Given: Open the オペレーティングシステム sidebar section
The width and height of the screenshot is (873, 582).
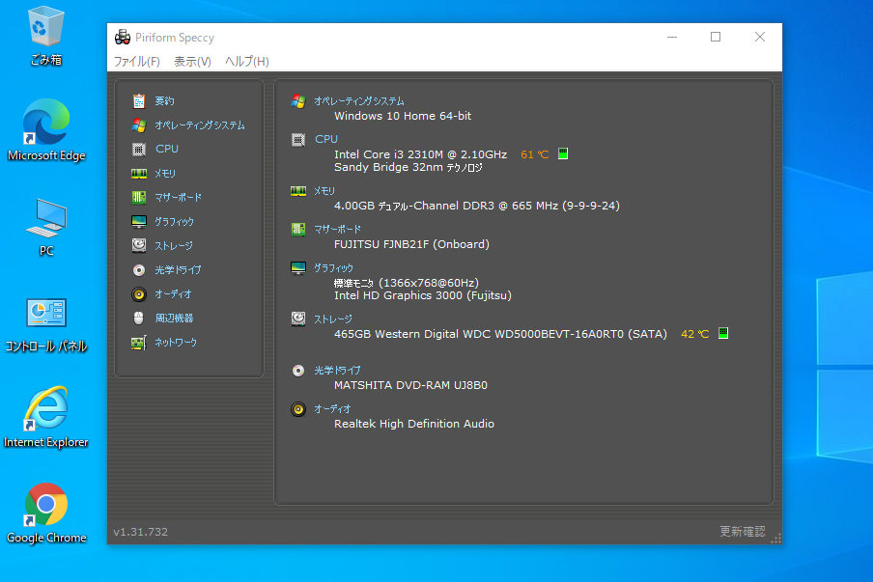Looking at the screenshot, I should (x=199, y=125).
